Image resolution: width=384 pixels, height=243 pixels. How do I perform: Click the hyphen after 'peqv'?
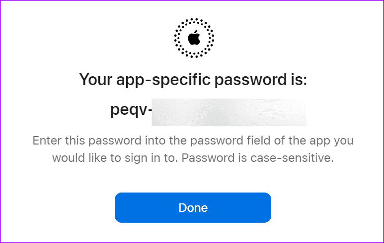[x=150, y=111]
